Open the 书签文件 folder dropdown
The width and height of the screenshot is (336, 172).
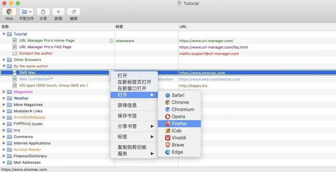tap(26, 12)
